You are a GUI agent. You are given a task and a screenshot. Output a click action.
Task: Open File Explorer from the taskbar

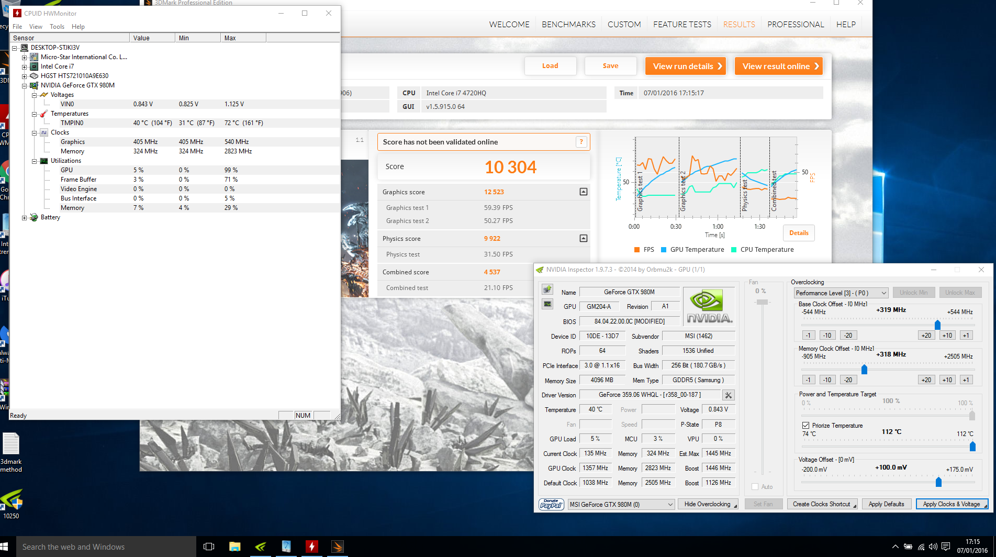(234, 547)
